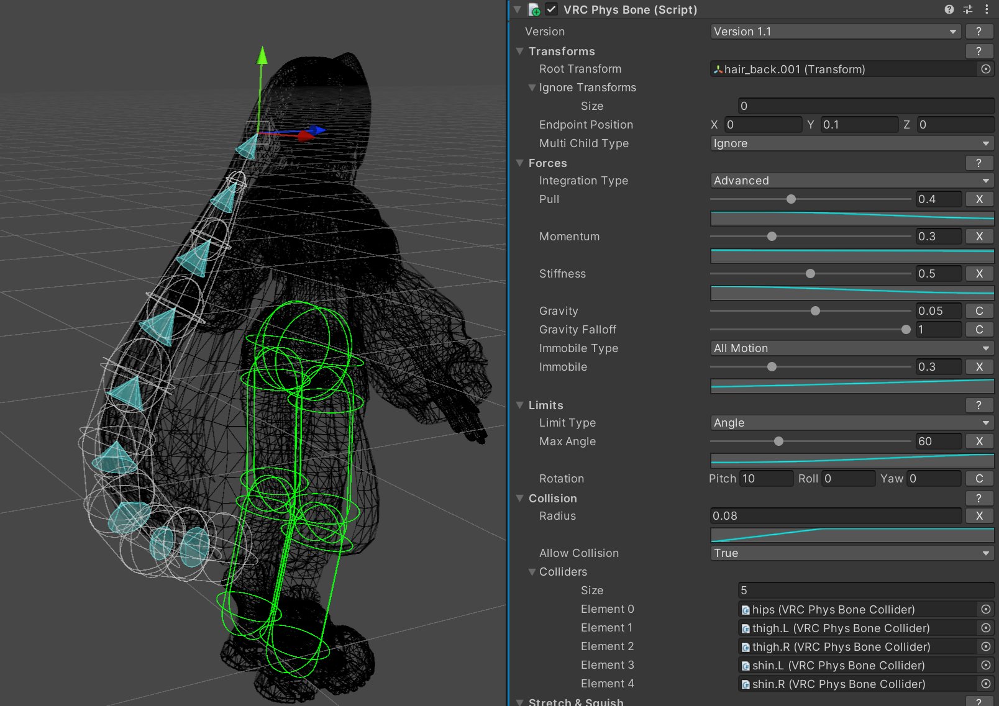Screen dimensions: 999x706
Task: Click the Ignore Transforms Size field
Action: (x=866, y=106)
